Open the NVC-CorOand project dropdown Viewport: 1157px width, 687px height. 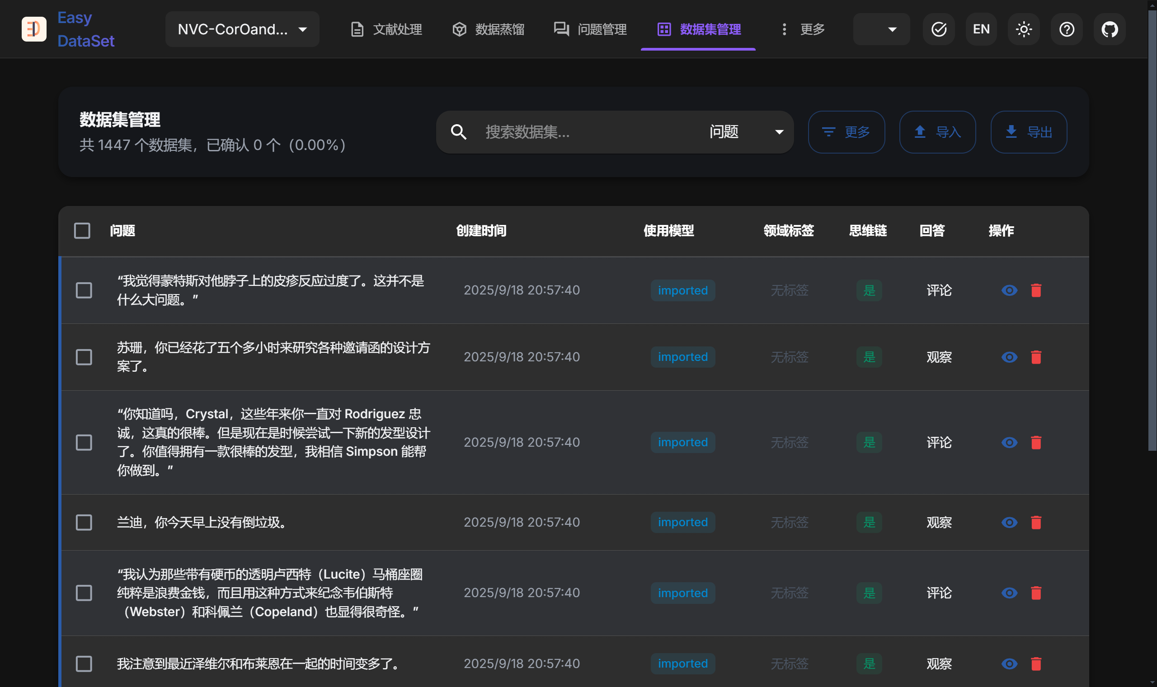coord(242,29)
